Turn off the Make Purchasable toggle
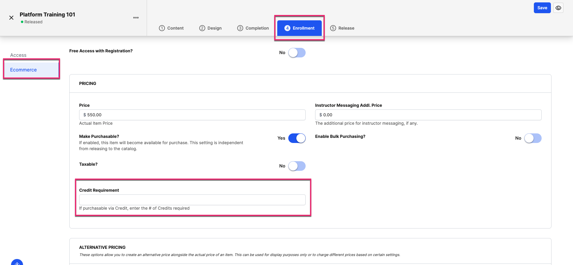Image resolution: width=573 pixels, height=265 pixels. [297, 138]
